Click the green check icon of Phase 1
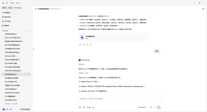The image size is (207, 112). coord(79,82)
